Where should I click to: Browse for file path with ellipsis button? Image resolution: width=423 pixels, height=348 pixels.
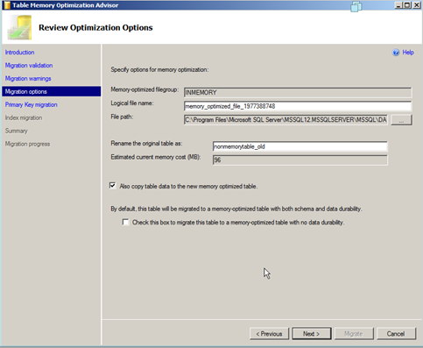coord(401,120)
